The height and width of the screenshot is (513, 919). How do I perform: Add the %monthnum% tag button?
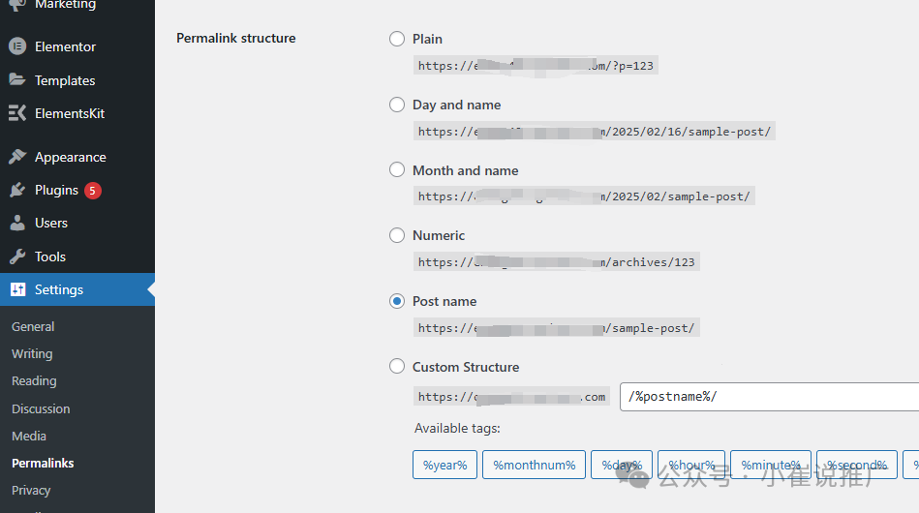click(534, 465)
